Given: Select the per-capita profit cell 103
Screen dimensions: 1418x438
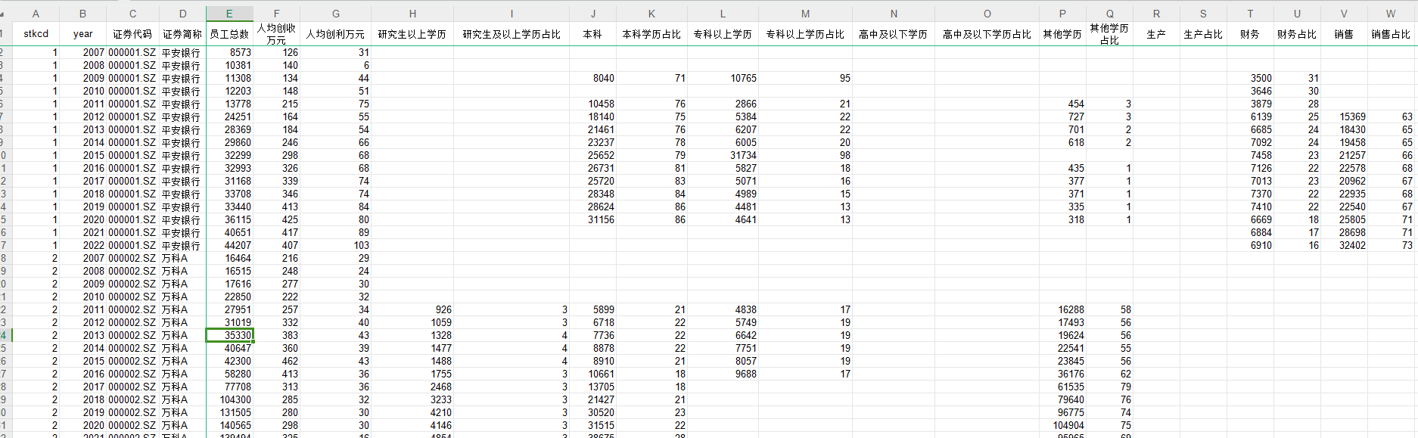Looking at the screenshot, I should click(x=335, y=245).
